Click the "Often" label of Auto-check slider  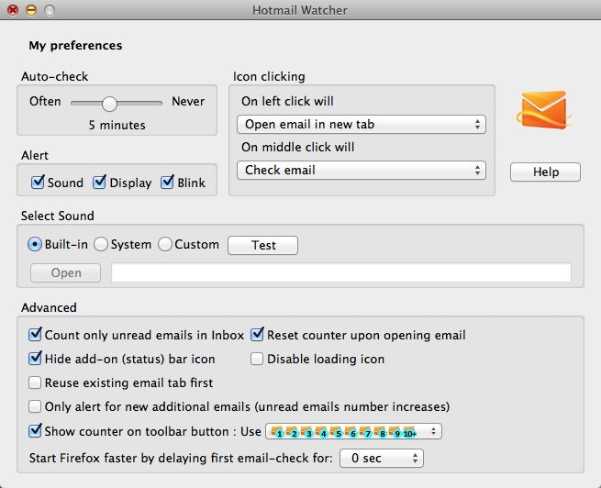coord(45,101)
